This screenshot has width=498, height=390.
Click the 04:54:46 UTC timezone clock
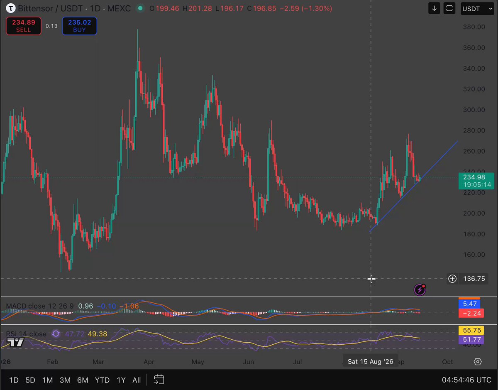click(466, 380)
